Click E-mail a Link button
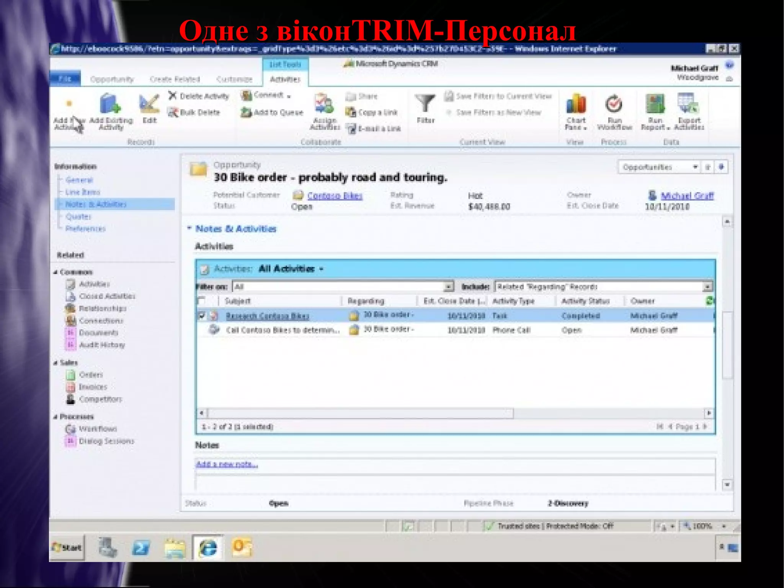 point(374,129)
